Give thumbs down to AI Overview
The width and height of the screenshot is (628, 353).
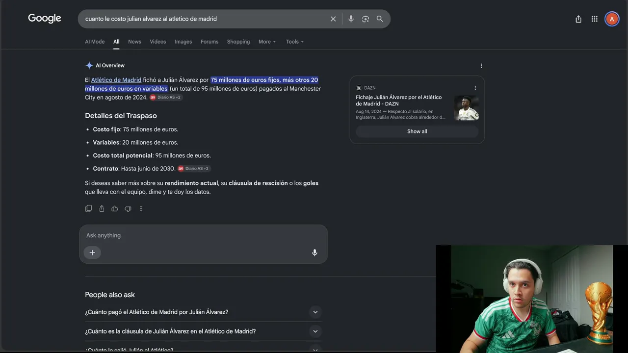click(128, 209)
